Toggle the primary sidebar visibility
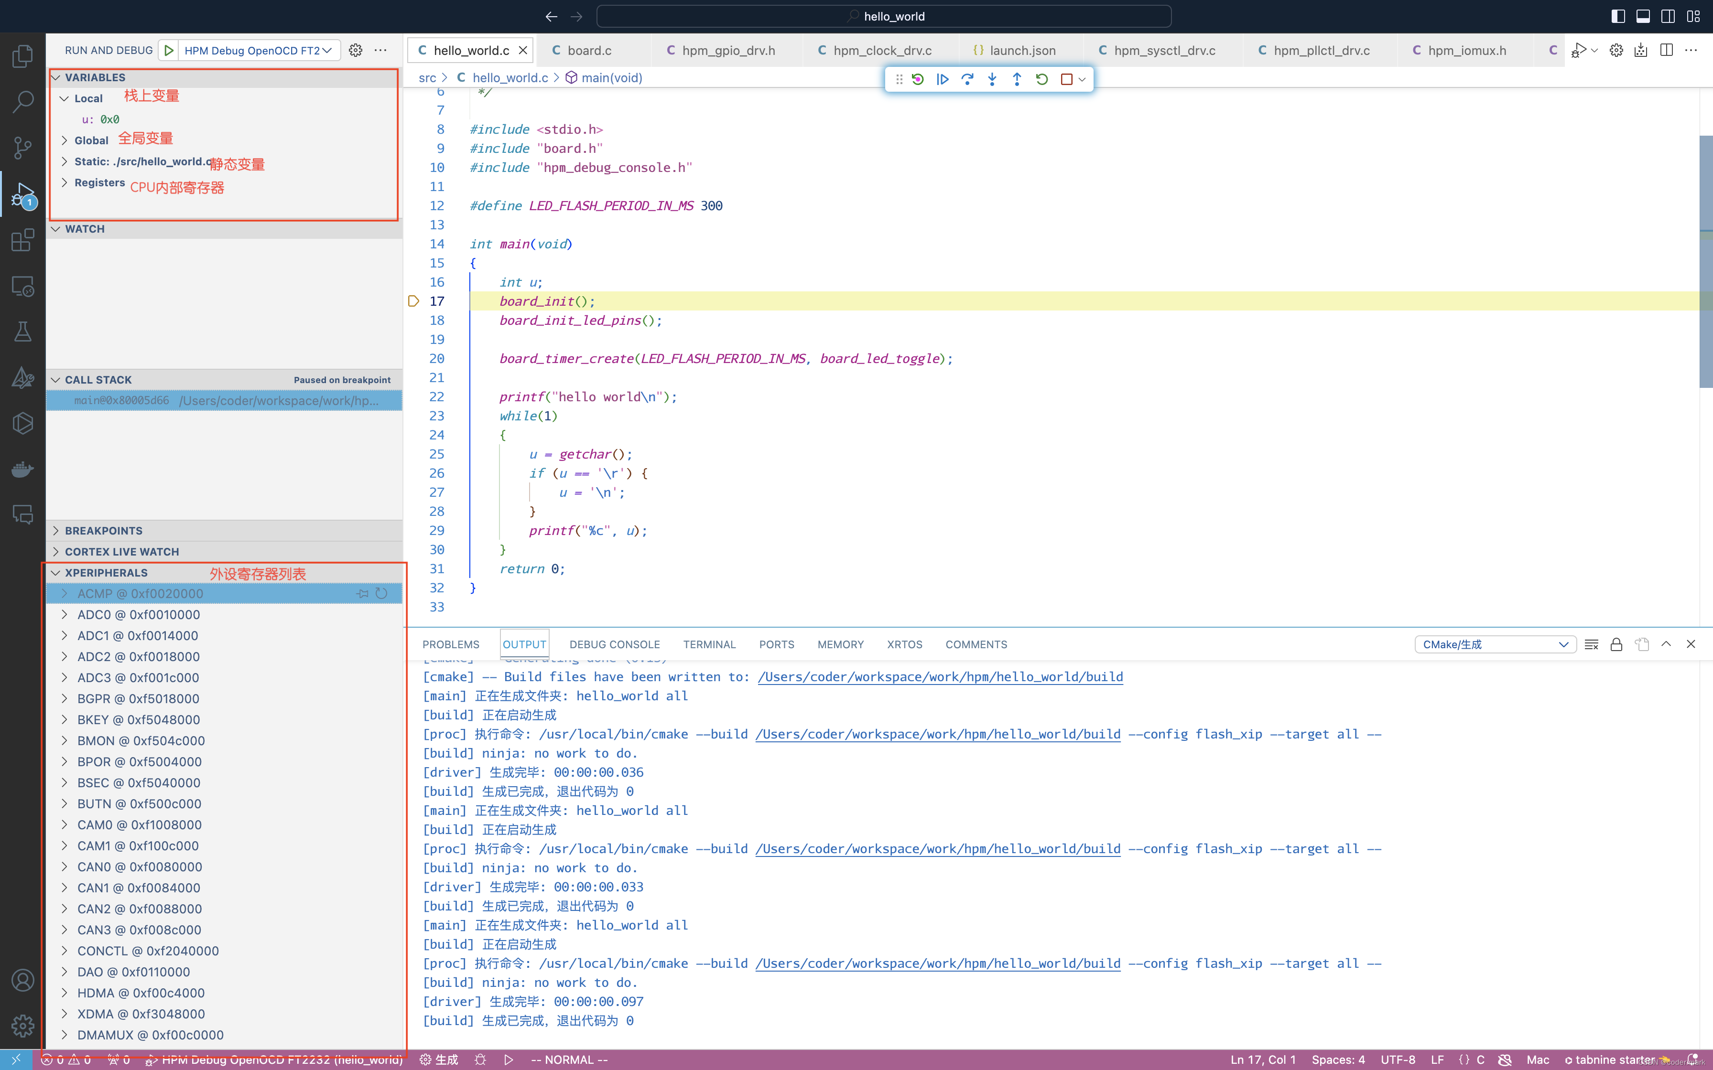The image size is (1713, 1070). [x=1617, y=16]
